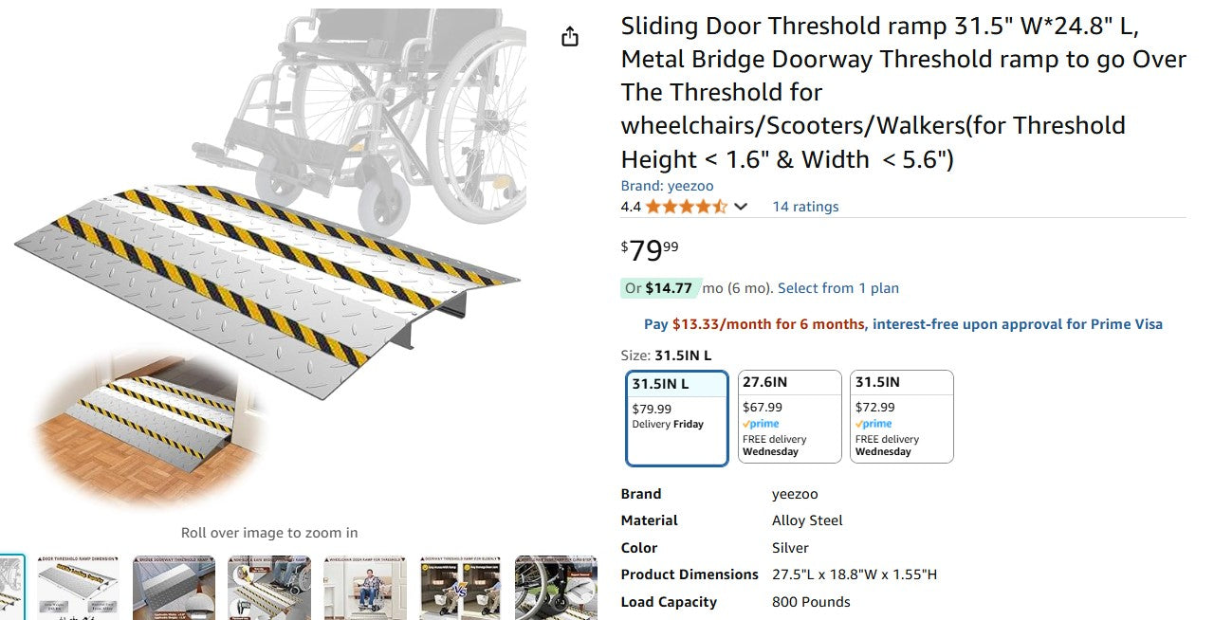Click the $14.77 monthly payment badge

click(x=660, y=288)
